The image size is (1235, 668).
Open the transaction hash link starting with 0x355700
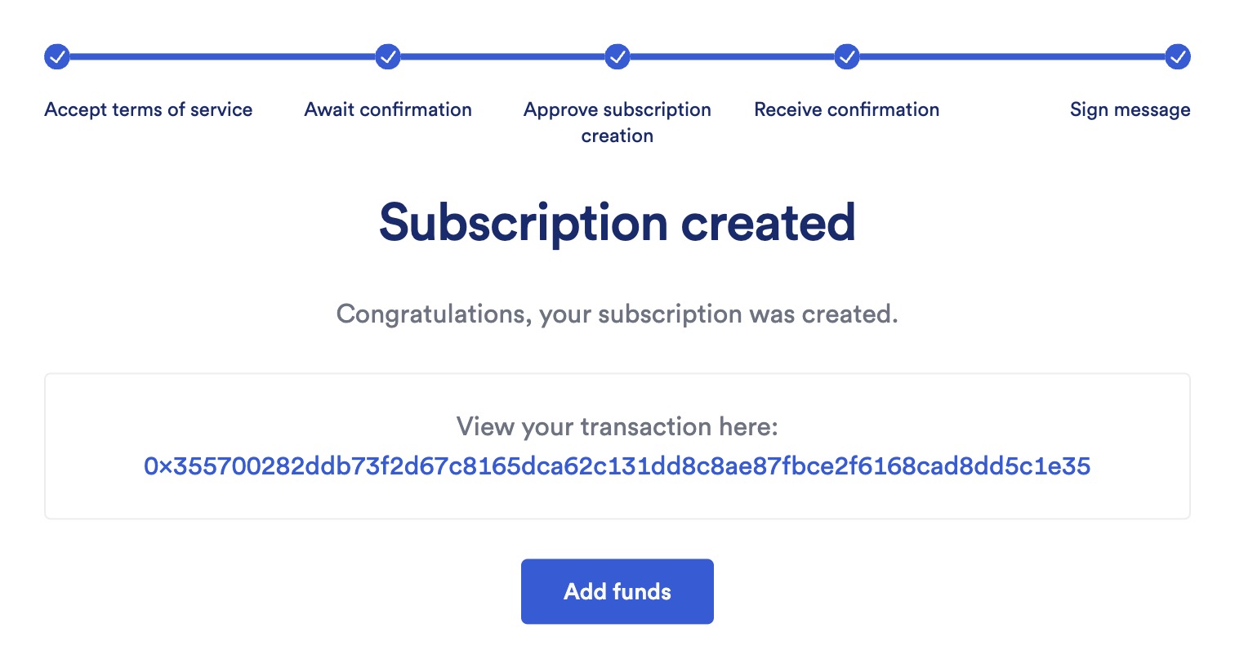(617, 465)
